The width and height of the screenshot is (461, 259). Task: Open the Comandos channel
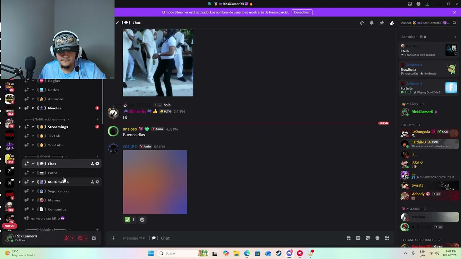click(62, 209)
